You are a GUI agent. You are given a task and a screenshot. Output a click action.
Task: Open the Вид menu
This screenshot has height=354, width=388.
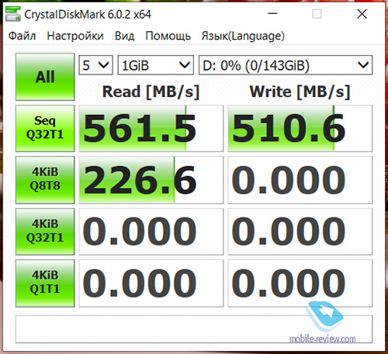point(124,36)
